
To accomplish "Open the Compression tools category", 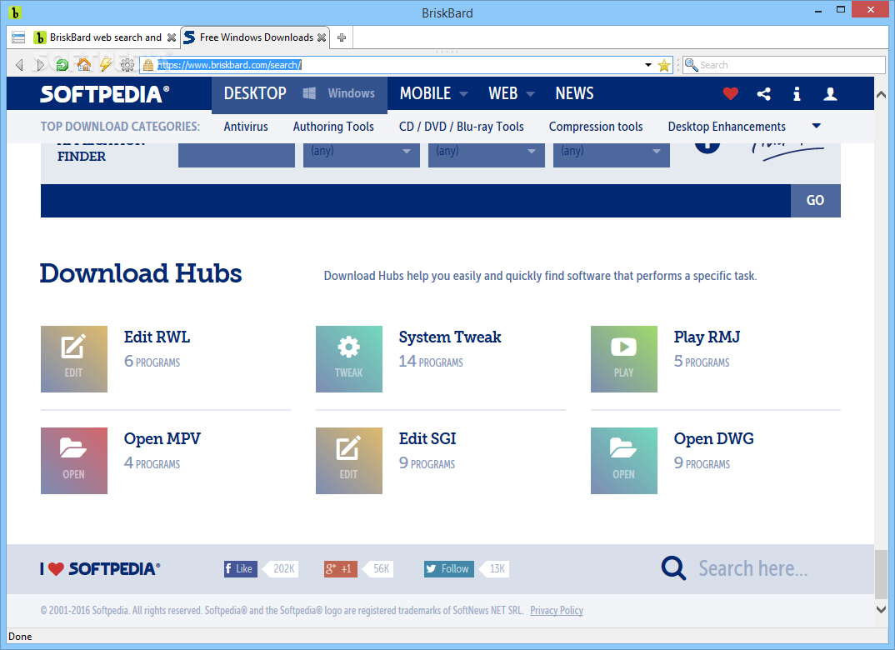I will pos(596,127).
